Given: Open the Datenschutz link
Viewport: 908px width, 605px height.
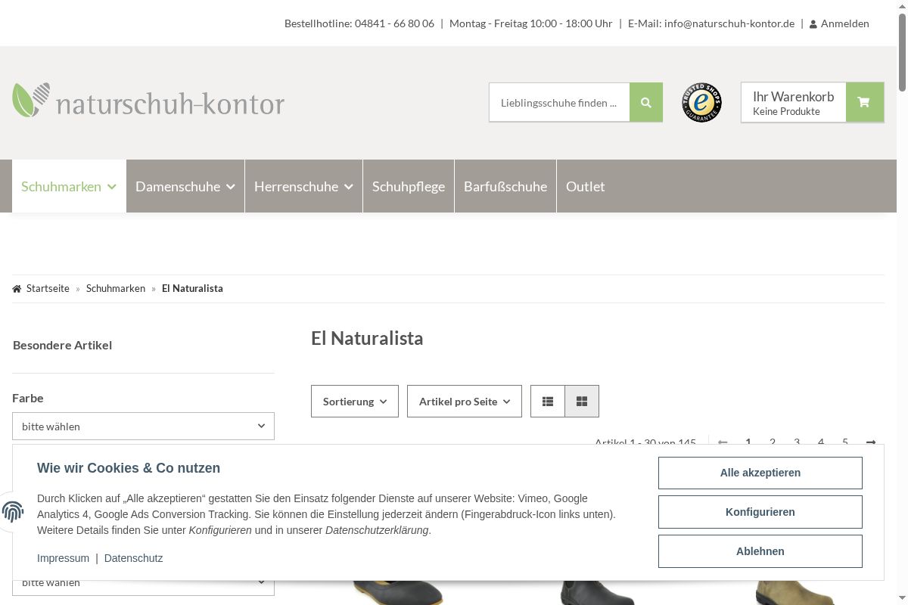Looking at the screenshot, I should click(x=133, y=558).
